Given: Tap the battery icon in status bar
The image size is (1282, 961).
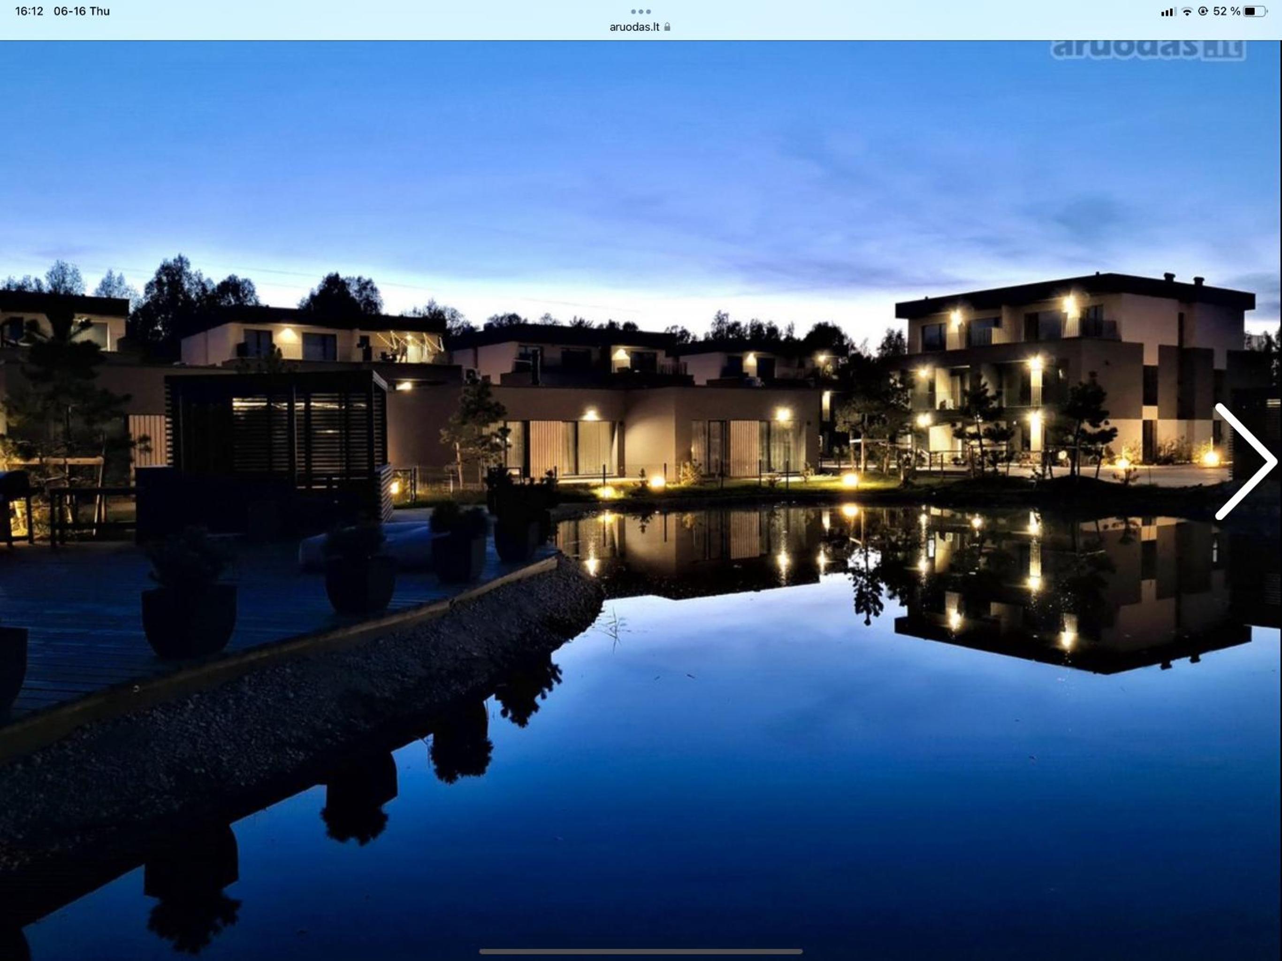Looking at the screenshot, I should 1255,12.
